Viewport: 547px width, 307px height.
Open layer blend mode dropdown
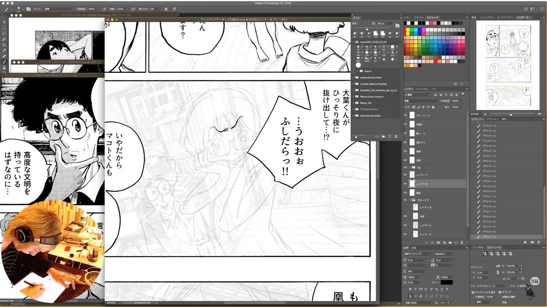[421, 101]
